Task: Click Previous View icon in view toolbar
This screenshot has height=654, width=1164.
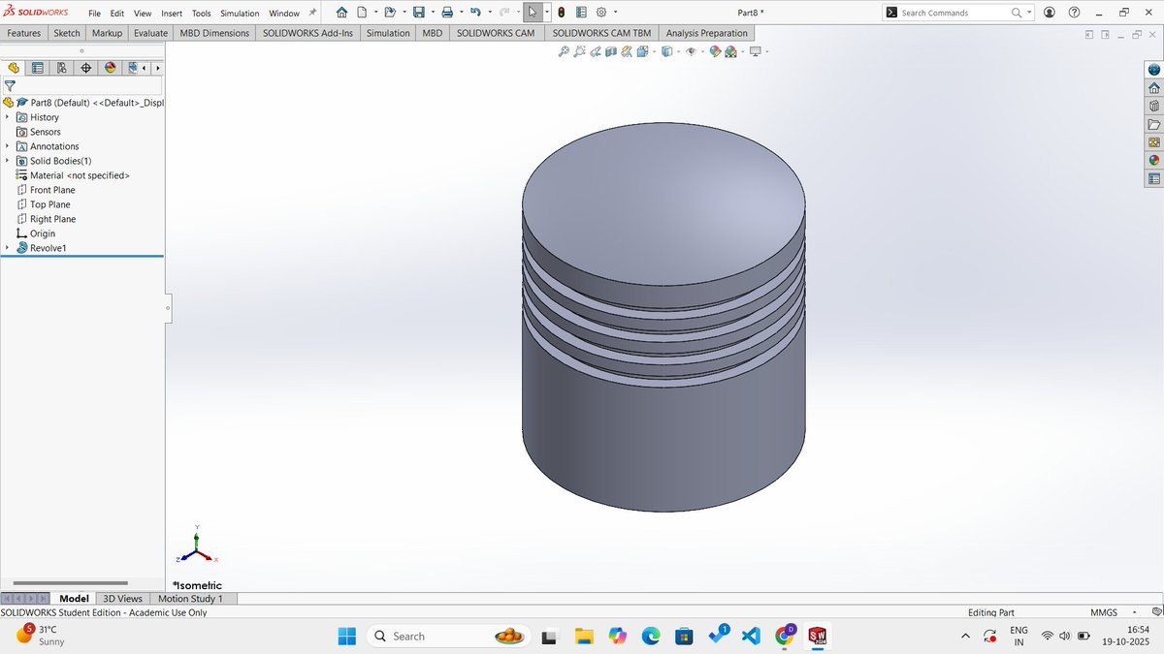Action: [x=596, y=51]
